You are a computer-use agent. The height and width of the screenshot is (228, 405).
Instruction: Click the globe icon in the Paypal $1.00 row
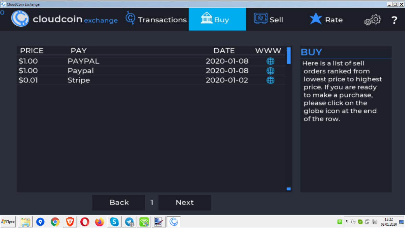coord(270,71)
